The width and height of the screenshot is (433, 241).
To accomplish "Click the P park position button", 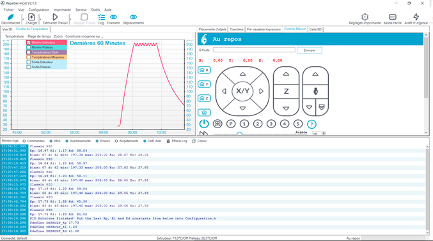I will [x=231, y=124].
